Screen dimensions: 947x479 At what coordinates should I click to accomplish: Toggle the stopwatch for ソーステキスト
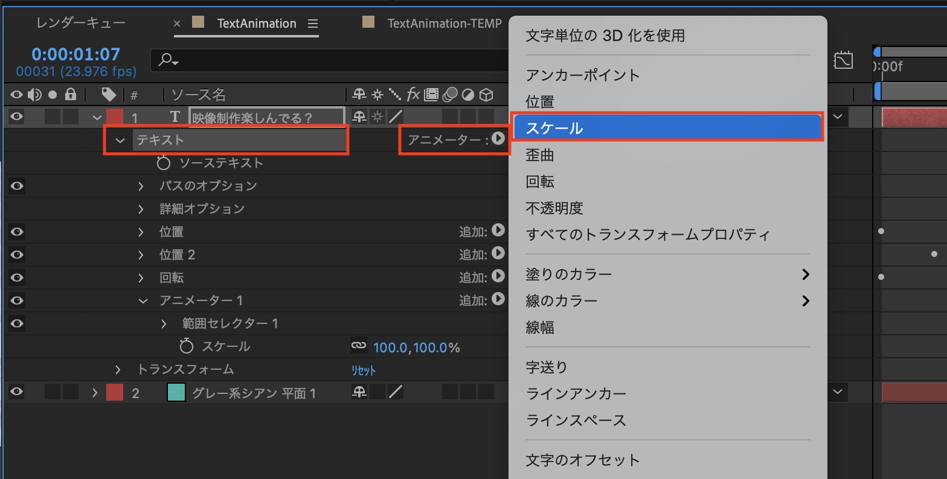(x=164, y=163)
